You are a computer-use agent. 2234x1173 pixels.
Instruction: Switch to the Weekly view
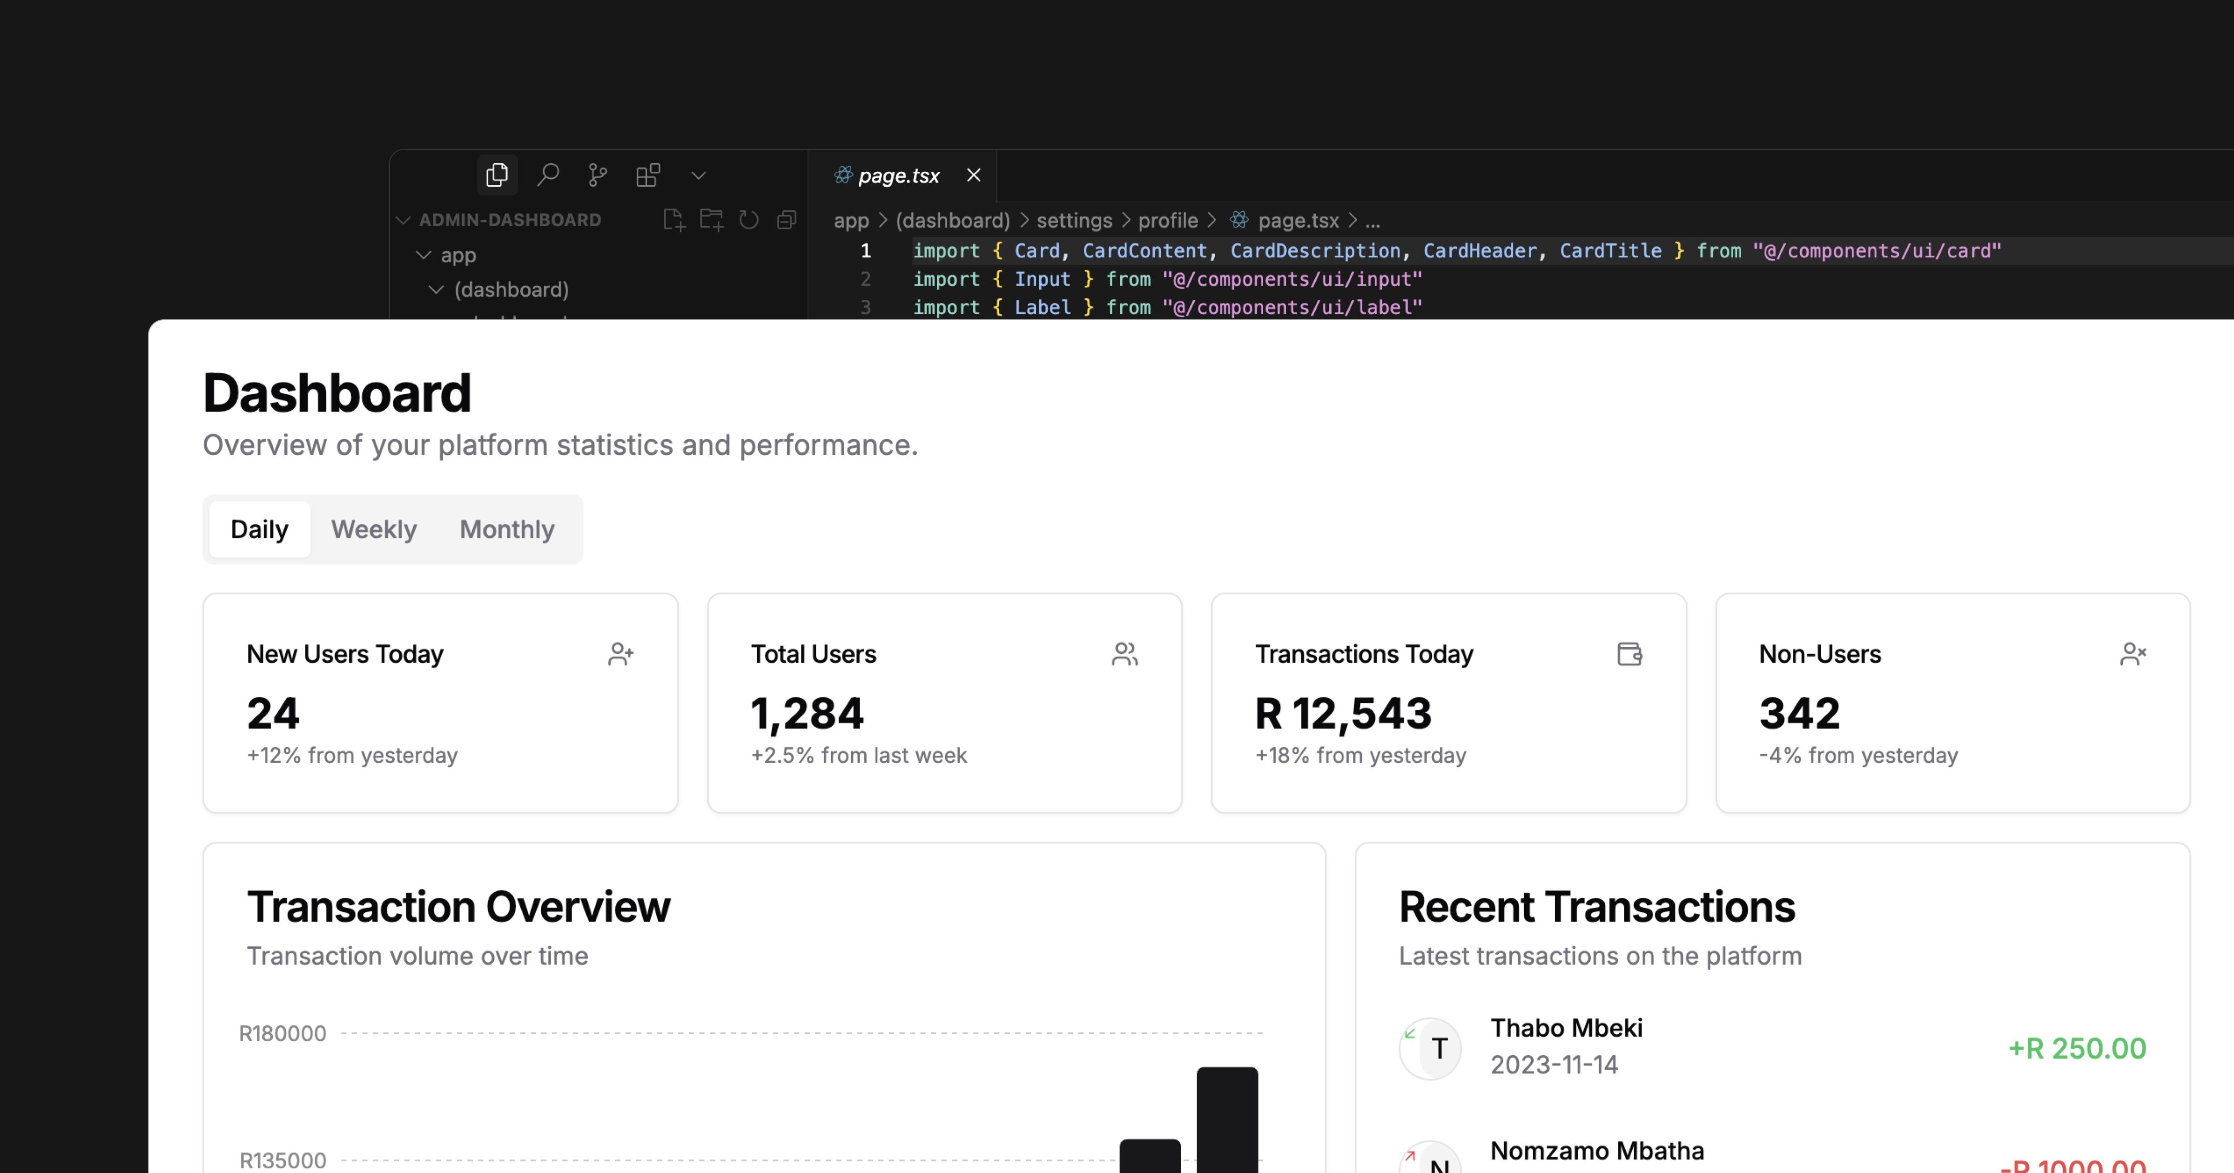374,529
